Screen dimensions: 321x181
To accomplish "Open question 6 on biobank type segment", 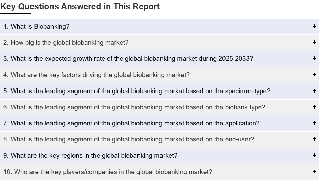I will click(160, 107).
